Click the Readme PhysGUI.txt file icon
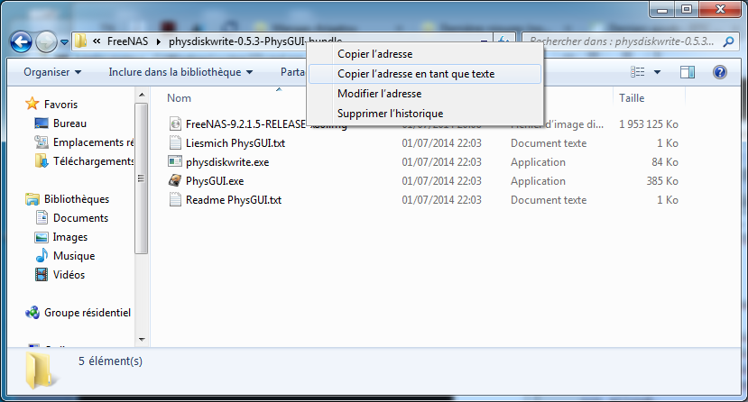This screenshot has height=402, width=748. (x=176, y=200)
